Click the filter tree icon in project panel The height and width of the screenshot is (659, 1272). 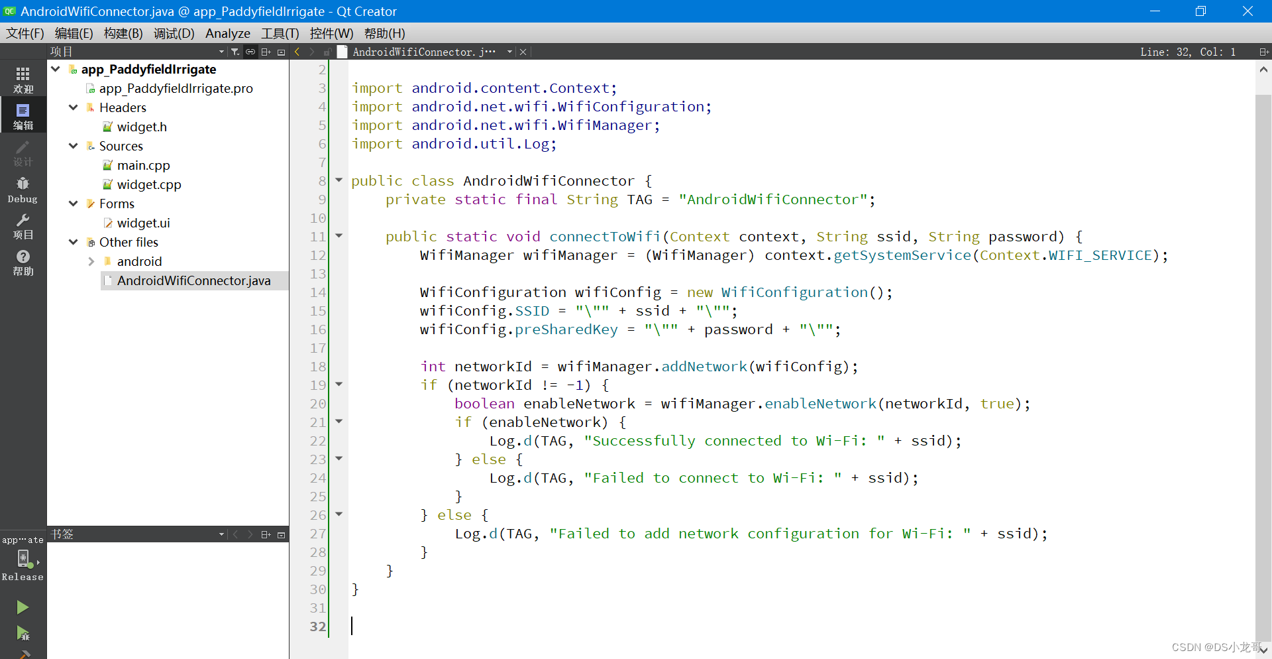[235, 52]
